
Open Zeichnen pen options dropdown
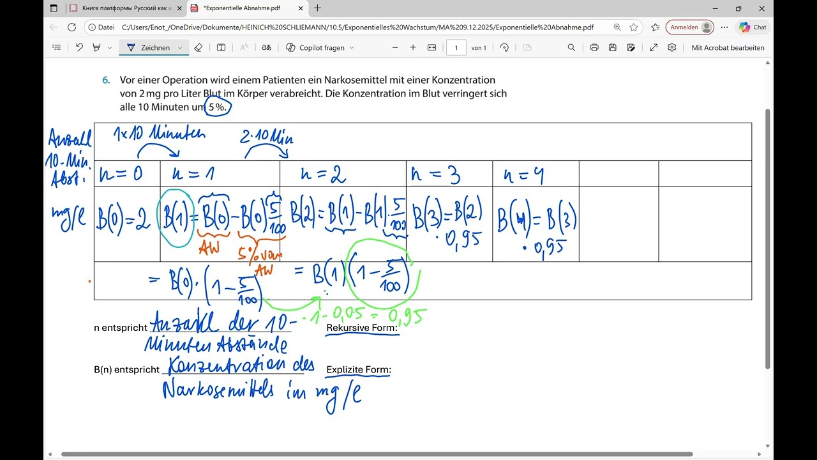tap(180, 48)
